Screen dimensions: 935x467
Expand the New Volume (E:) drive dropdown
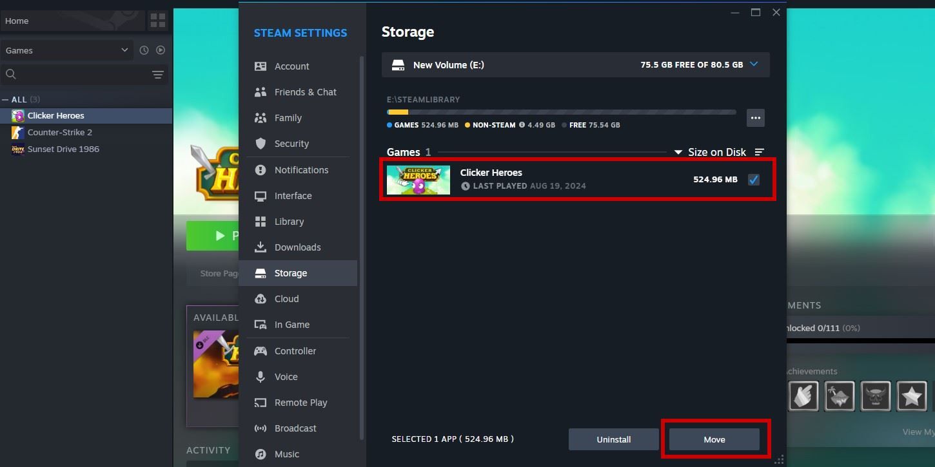point(754,64)
